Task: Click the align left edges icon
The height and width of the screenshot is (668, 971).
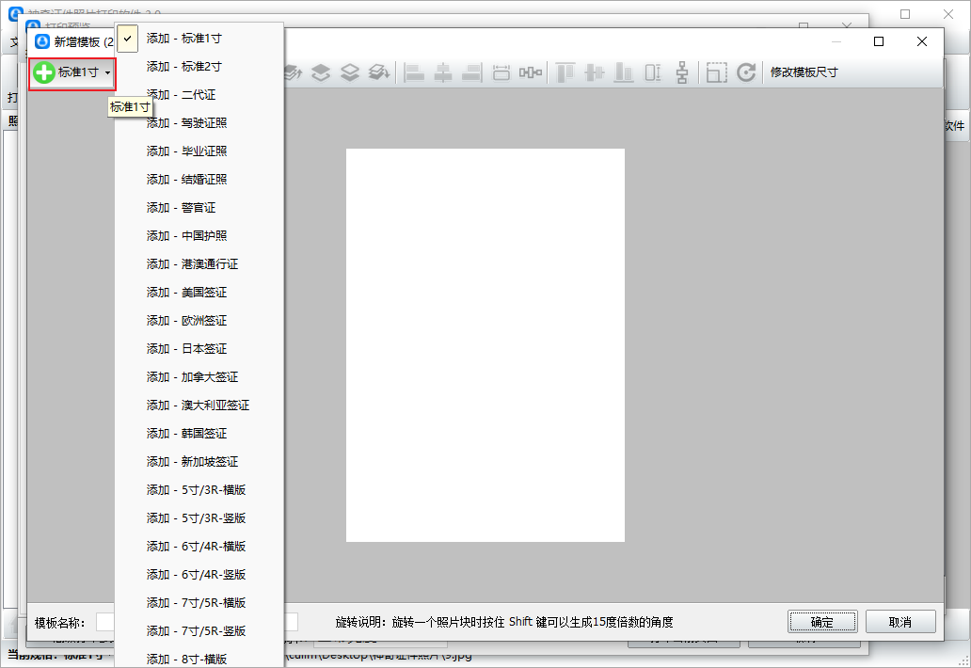Action: tap(414, 72)
